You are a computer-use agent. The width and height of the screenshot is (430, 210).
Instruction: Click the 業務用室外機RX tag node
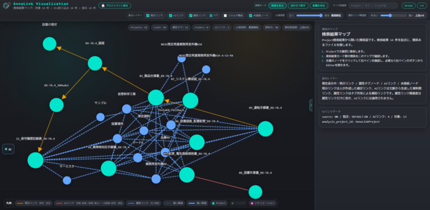[x=156, y=179]
